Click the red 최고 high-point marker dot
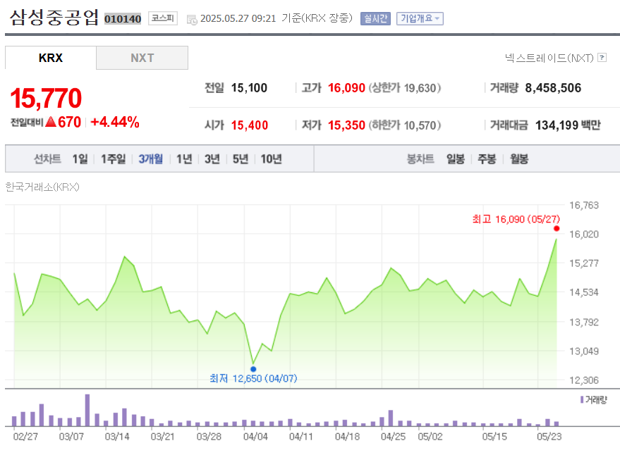Viewport: 620px width, 455px height. coord(557,229)
